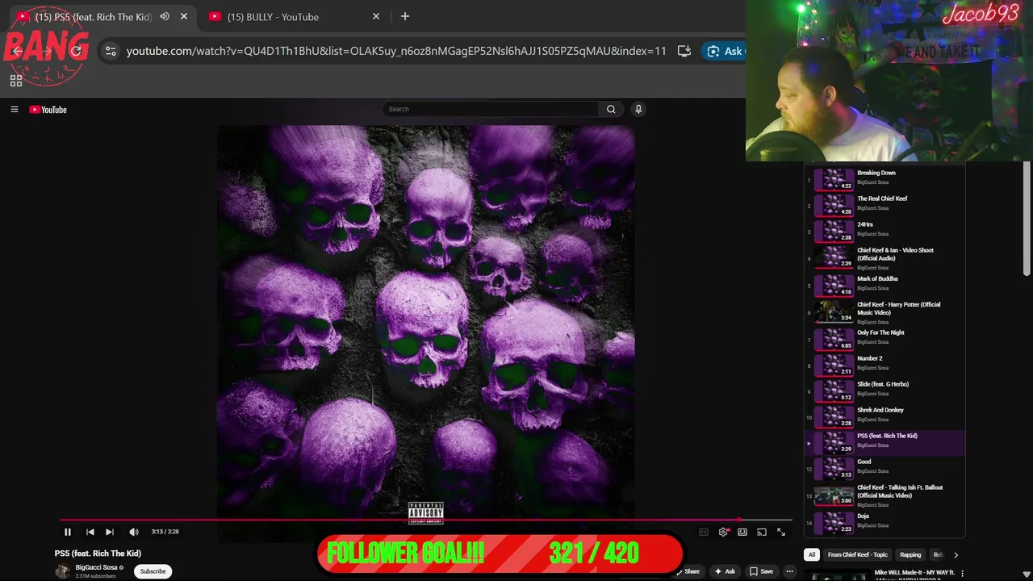Play Number 2 from playlist
Screen dimensions: 1033x581
point(885,365)
